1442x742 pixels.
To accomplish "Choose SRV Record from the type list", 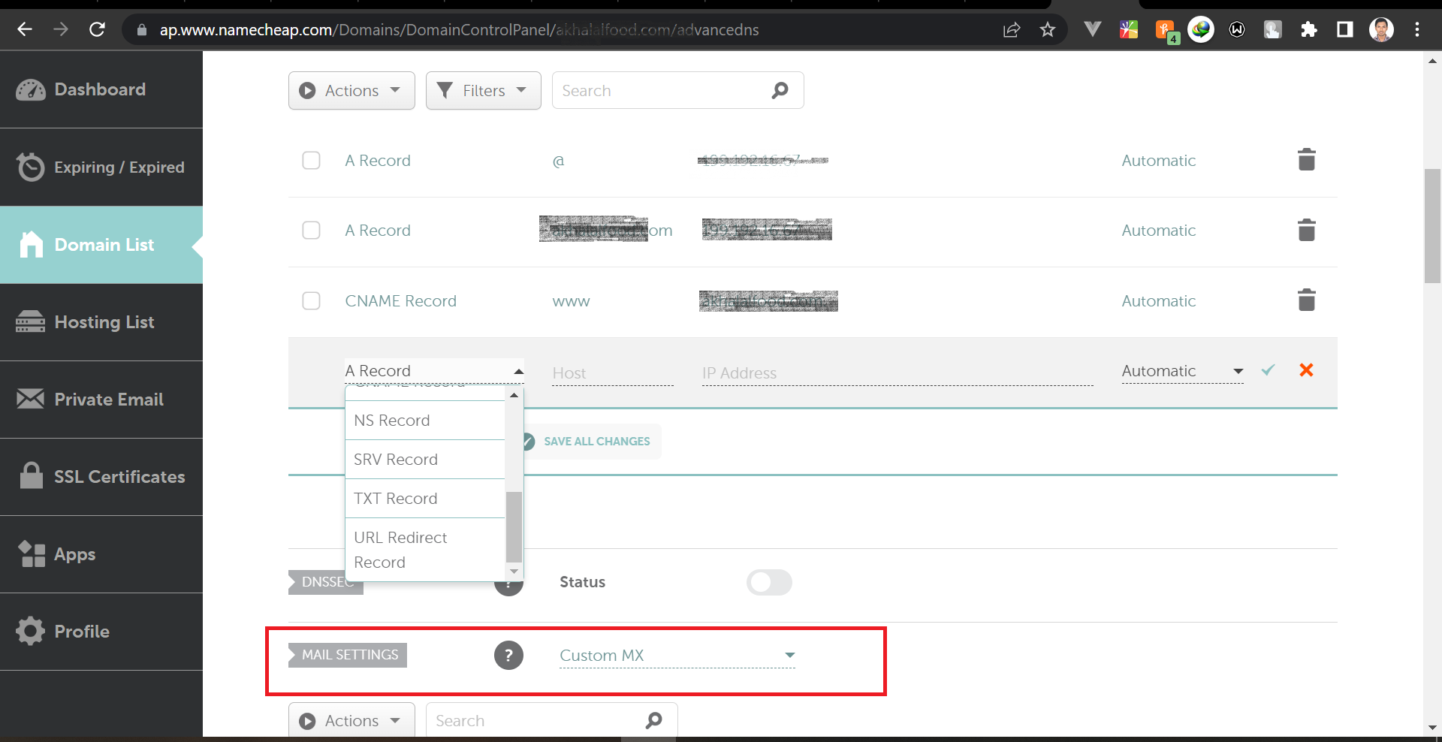I will (425, 460).
